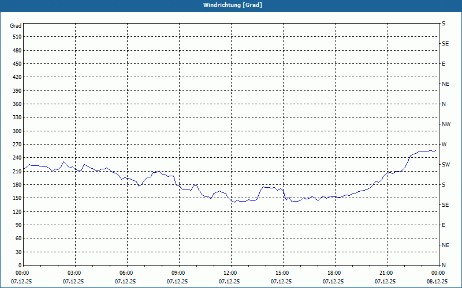Click the 210 tick label
Image resolution: width=462 pixels, height=288 pixels.
17,171
